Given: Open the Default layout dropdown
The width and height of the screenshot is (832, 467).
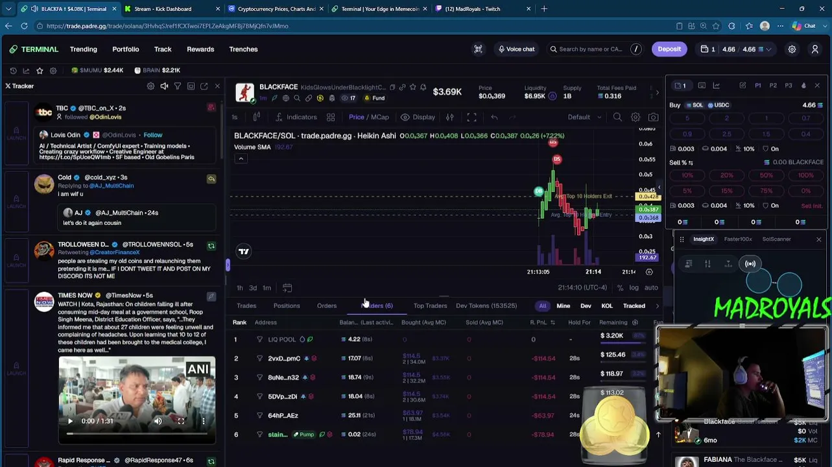Looking at the screenshot, I should (583, 117).
